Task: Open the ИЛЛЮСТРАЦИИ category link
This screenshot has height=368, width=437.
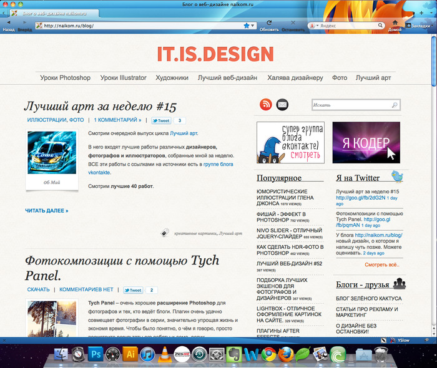Action: pos(47,120)
